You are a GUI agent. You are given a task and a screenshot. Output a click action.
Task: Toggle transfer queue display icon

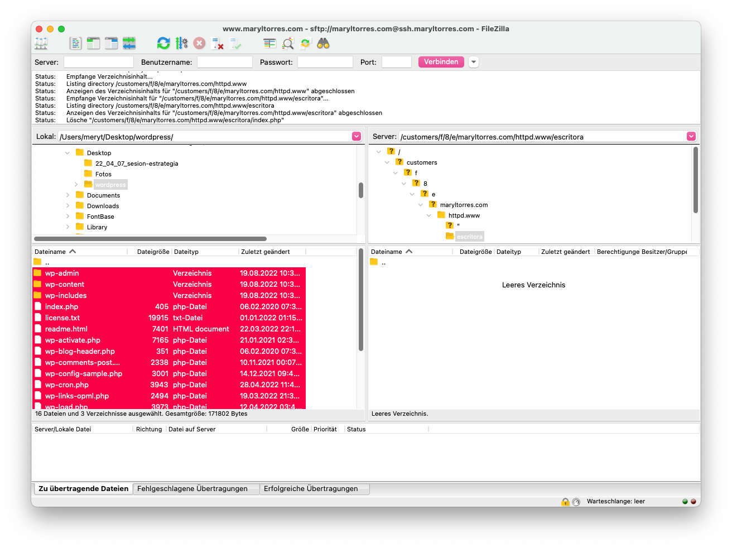coord(129,44)
